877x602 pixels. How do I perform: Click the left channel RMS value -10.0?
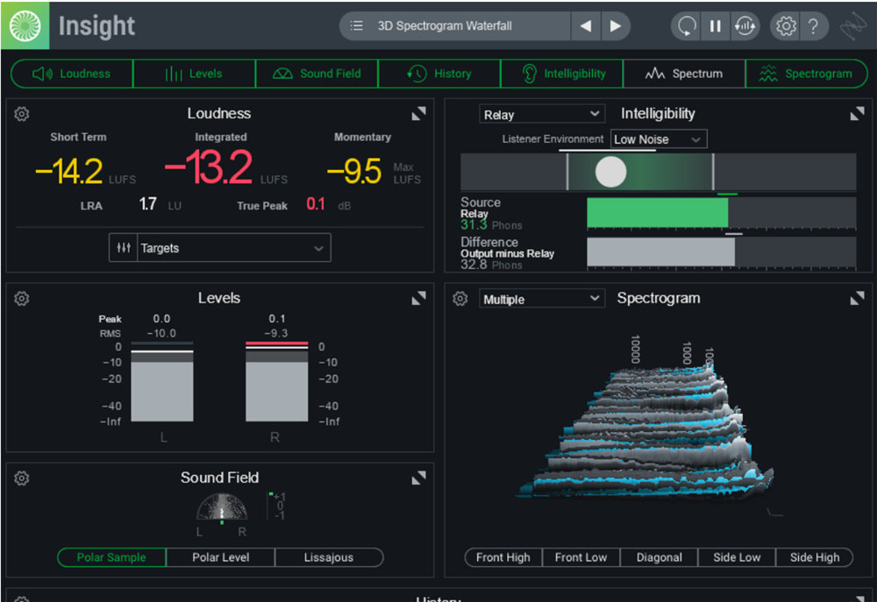[x=161, y=333]
